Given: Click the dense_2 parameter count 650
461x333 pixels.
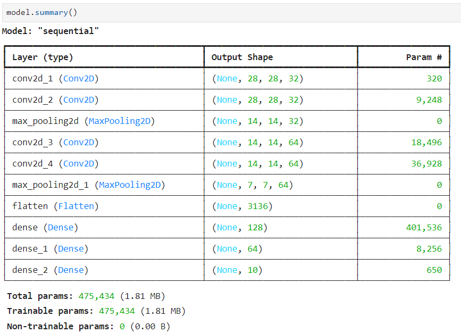Looking at the screenshot, I should click(434, 270).
